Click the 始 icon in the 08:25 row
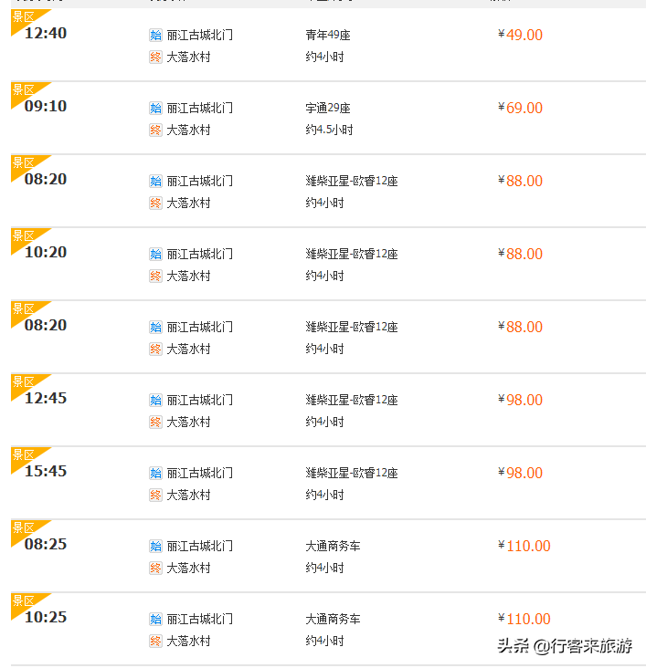 [x=155, y=546]
